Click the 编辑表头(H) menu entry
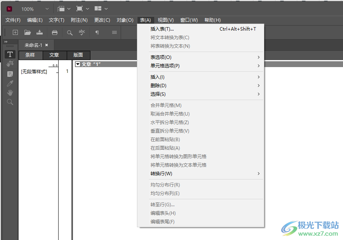Image resolution: width=343 pixels, height=240 pixels. click(x=201, y=213)
